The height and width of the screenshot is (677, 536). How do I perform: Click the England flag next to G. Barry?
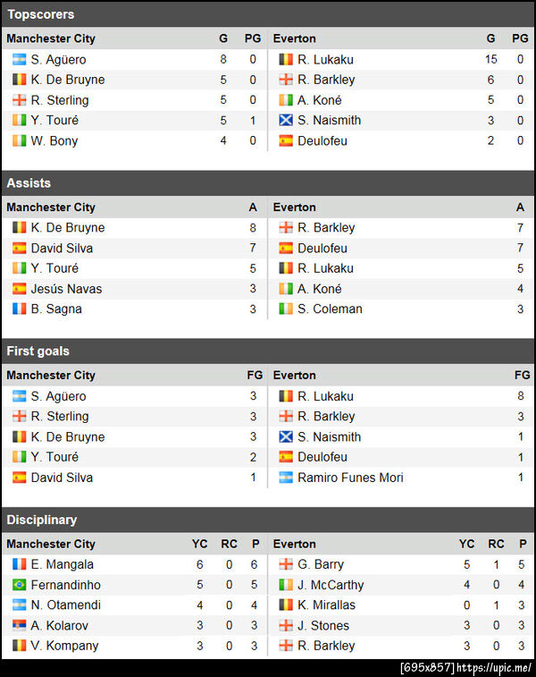[x=286, y=564]
